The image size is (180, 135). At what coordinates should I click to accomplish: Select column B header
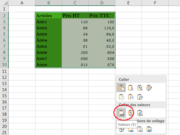[48, 3]
